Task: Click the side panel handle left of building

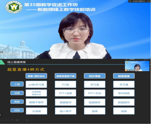Action: click(1, 52)
